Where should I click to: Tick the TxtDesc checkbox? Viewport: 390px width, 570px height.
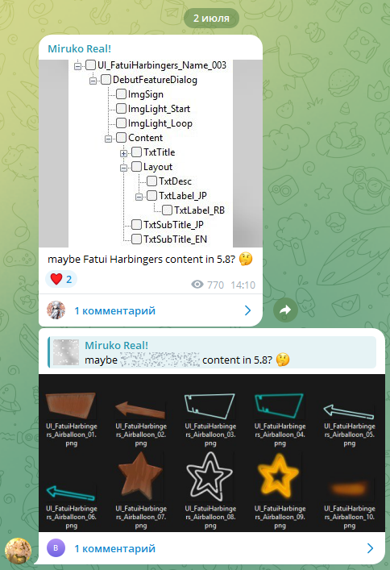[x=151, y=181]
